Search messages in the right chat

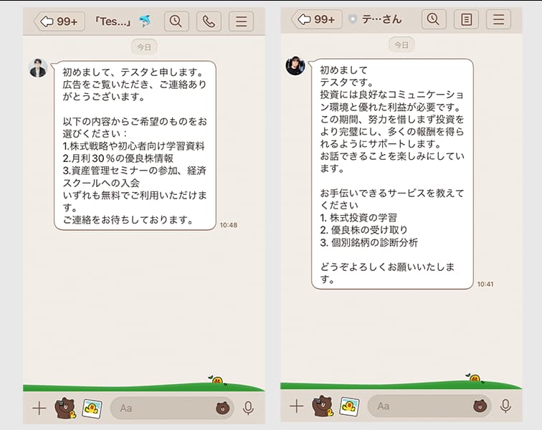432,20
